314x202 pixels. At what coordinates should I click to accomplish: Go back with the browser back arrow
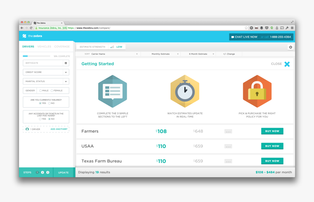[x=22, y=28]
